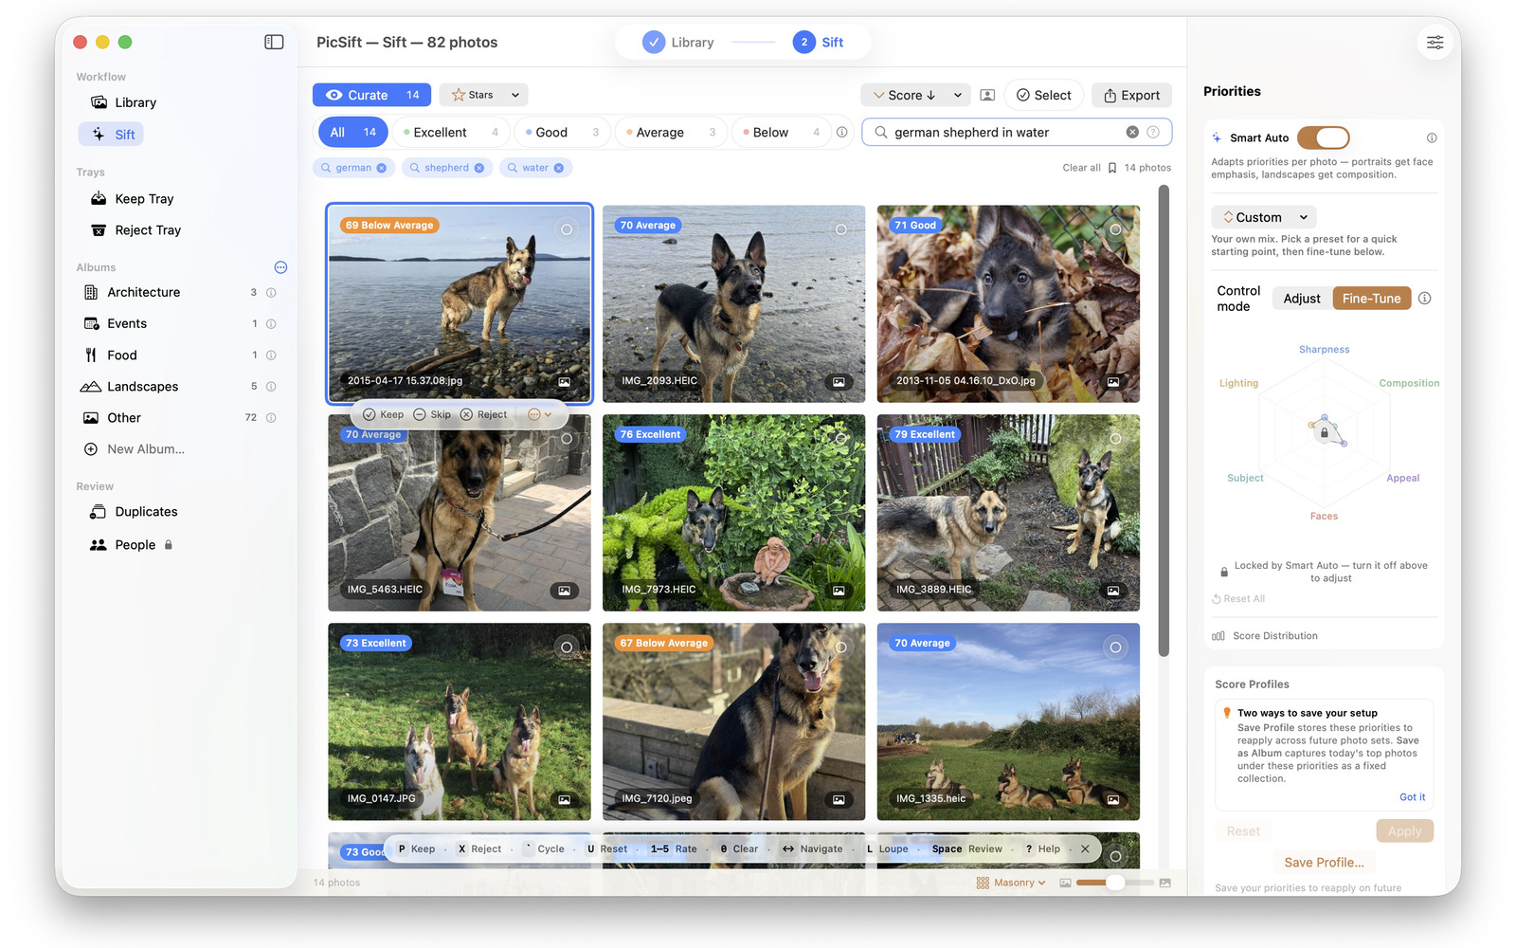
Task: Toggle the Smart Auto switch
Action: (x=1323, y=137)
